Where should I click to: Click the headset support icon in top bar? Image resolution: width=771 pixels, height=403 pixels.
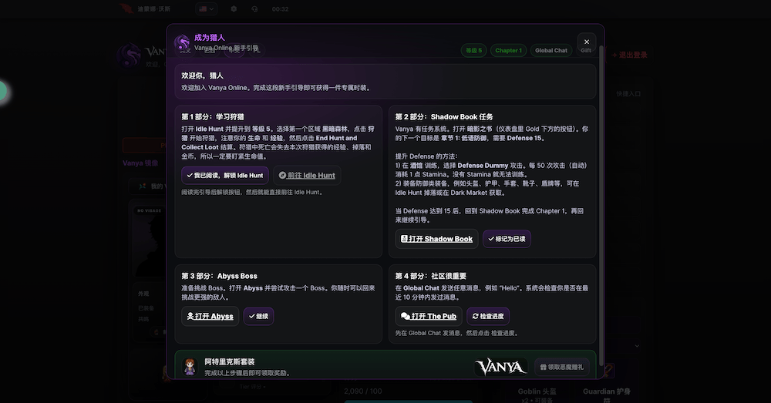coord(255,9)
